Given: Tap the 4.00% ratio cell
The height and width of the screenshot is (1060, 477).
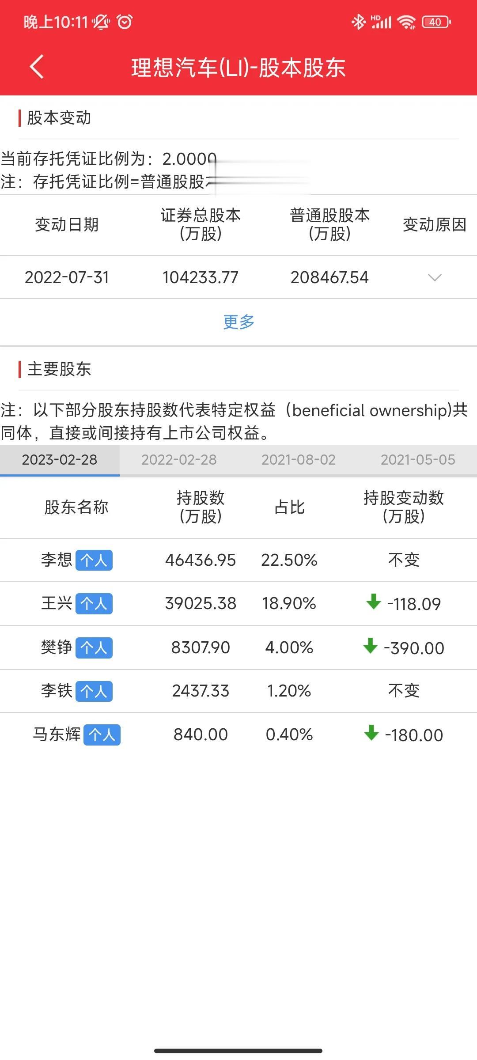Looking at the screenshot, I should pos(289,647).
